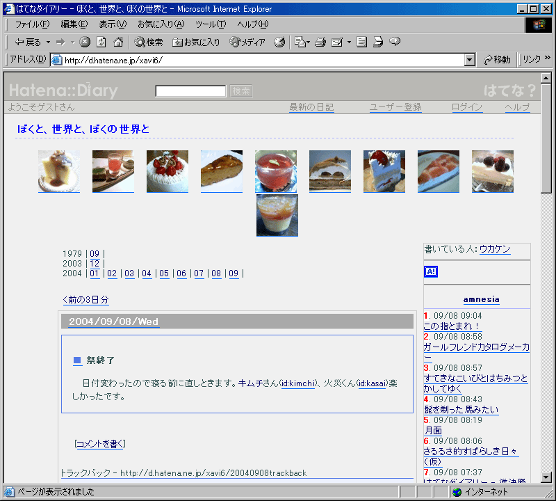Click the Windows logo throbber icon
556x501 pixels.
click(538, 25)
